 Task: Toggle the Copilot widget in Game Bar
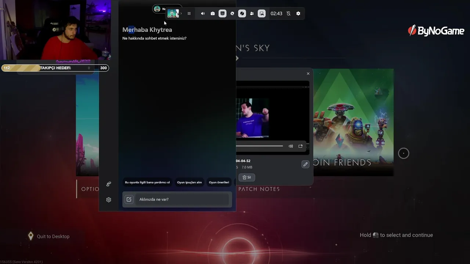(242, 14)
